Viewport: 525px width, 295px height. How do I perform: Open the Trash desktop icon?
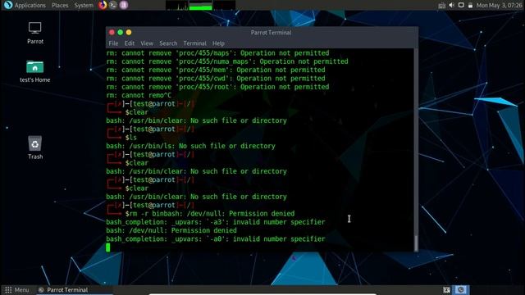tap(35, 147)
